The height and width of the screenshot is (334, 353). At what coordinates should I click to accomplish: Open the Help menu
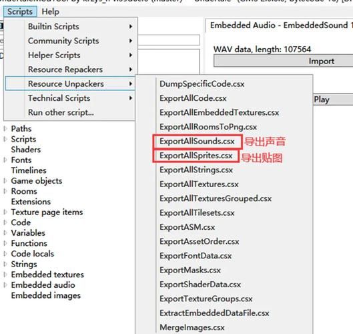(x=51, y=12)
